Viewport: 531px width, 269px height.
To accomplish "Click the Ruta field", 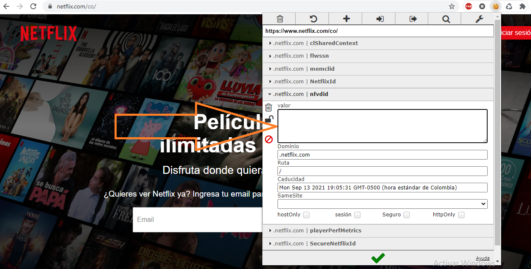I will [x=382, y=171].
